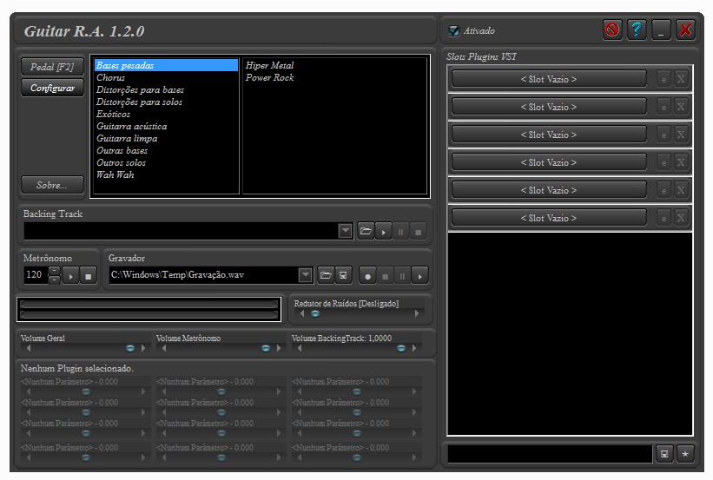Image resolution: width=713 pixels, height=480 pixels.
Task: Browse recording file with Gravador folder icon
Action: coord(326,275)
